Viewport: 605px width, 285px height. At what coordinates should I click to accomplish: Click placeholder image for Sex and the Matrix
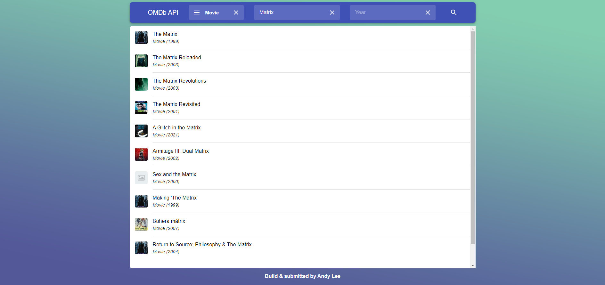click(141, 178)
